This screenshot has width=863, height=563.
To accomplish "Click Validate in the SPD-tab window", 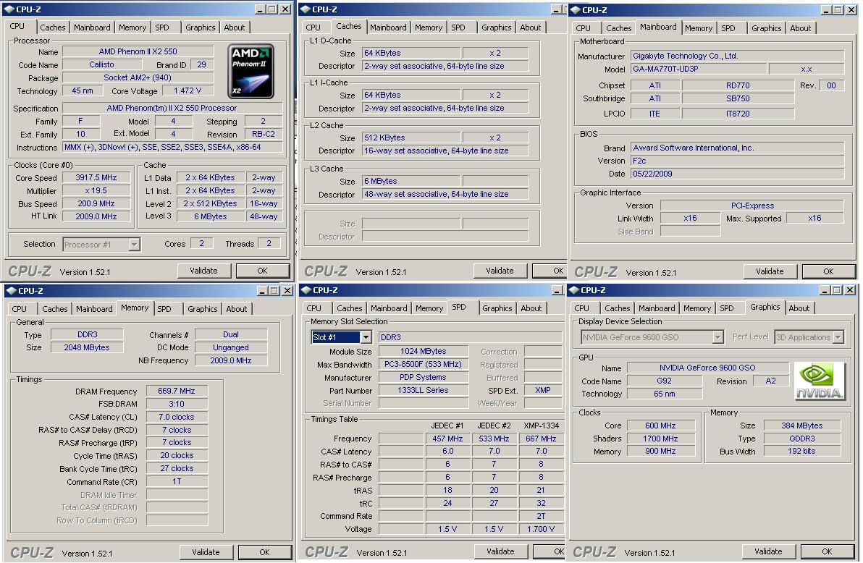I will point(500,551).
